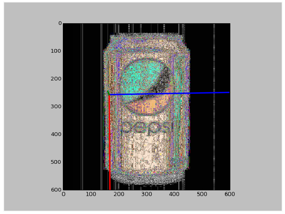285x214 pixels.
Task: Click the y-axis tick label 600
Action: [x=56, y=190]
